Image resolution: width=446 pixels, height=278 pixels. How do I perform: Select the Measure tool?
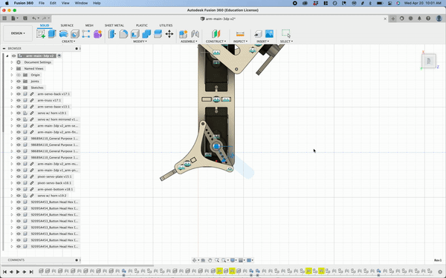[240, 34]
